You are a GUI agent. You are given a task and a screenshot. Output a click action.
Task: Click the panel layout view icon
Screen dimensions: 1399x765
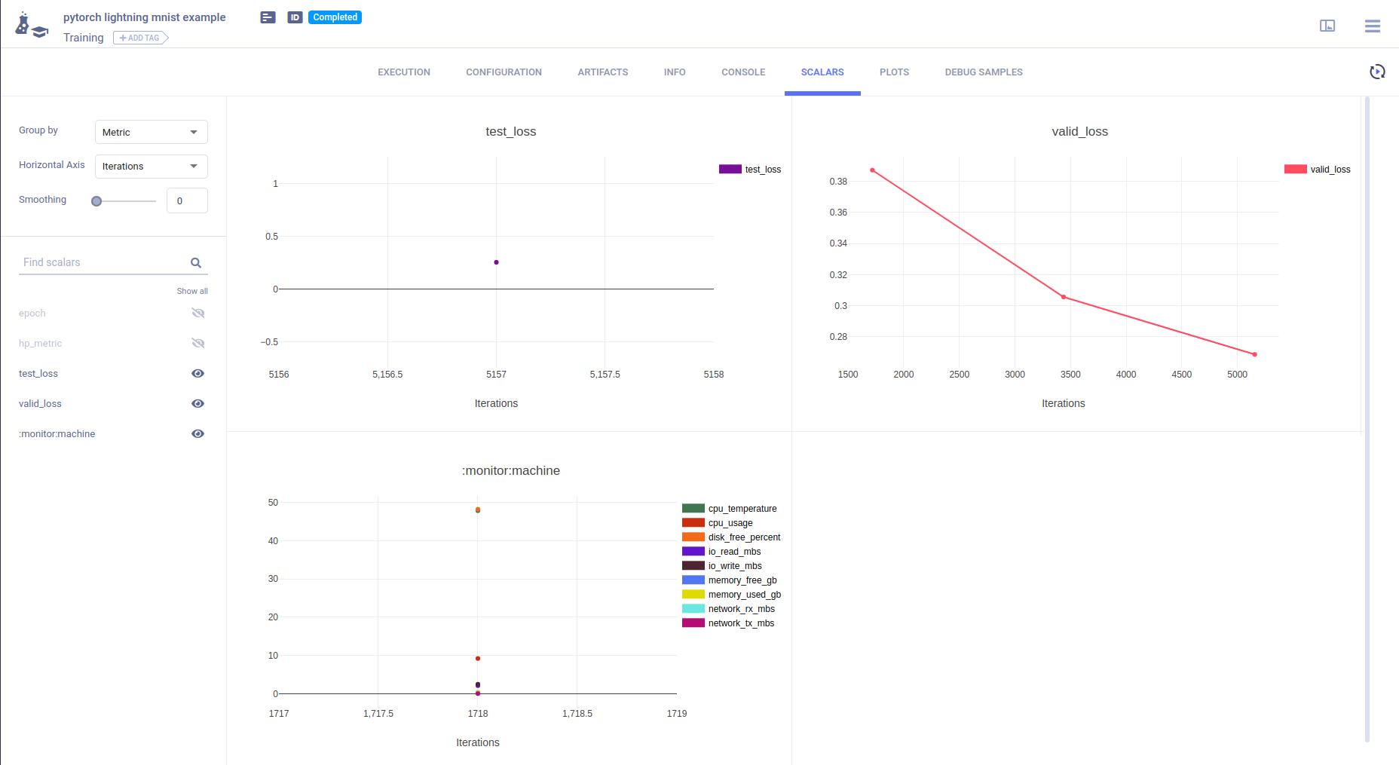tap(1327, 26)
